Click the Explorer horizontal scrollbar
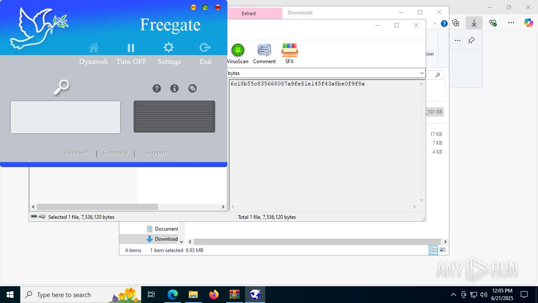538x303 pixels. tap(318, 242)
